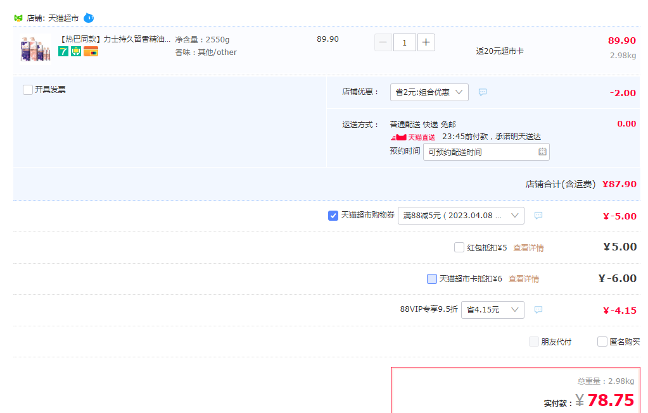The width and height of the screenshot is (648, 413).
Task: Check the 开具发票 checkbox
Action: pyautogui.click(x=28, y=90)
